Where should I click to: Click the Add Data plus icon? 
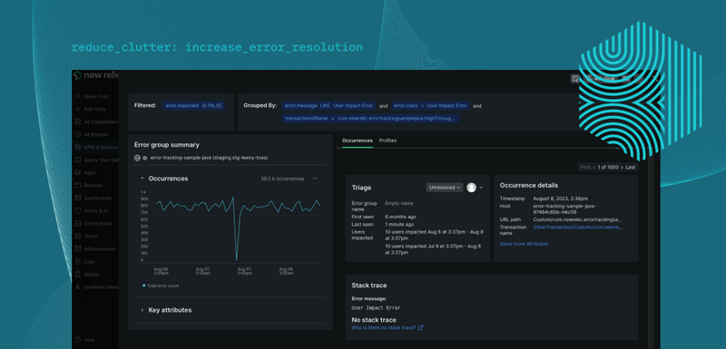[x=78, y=109]
